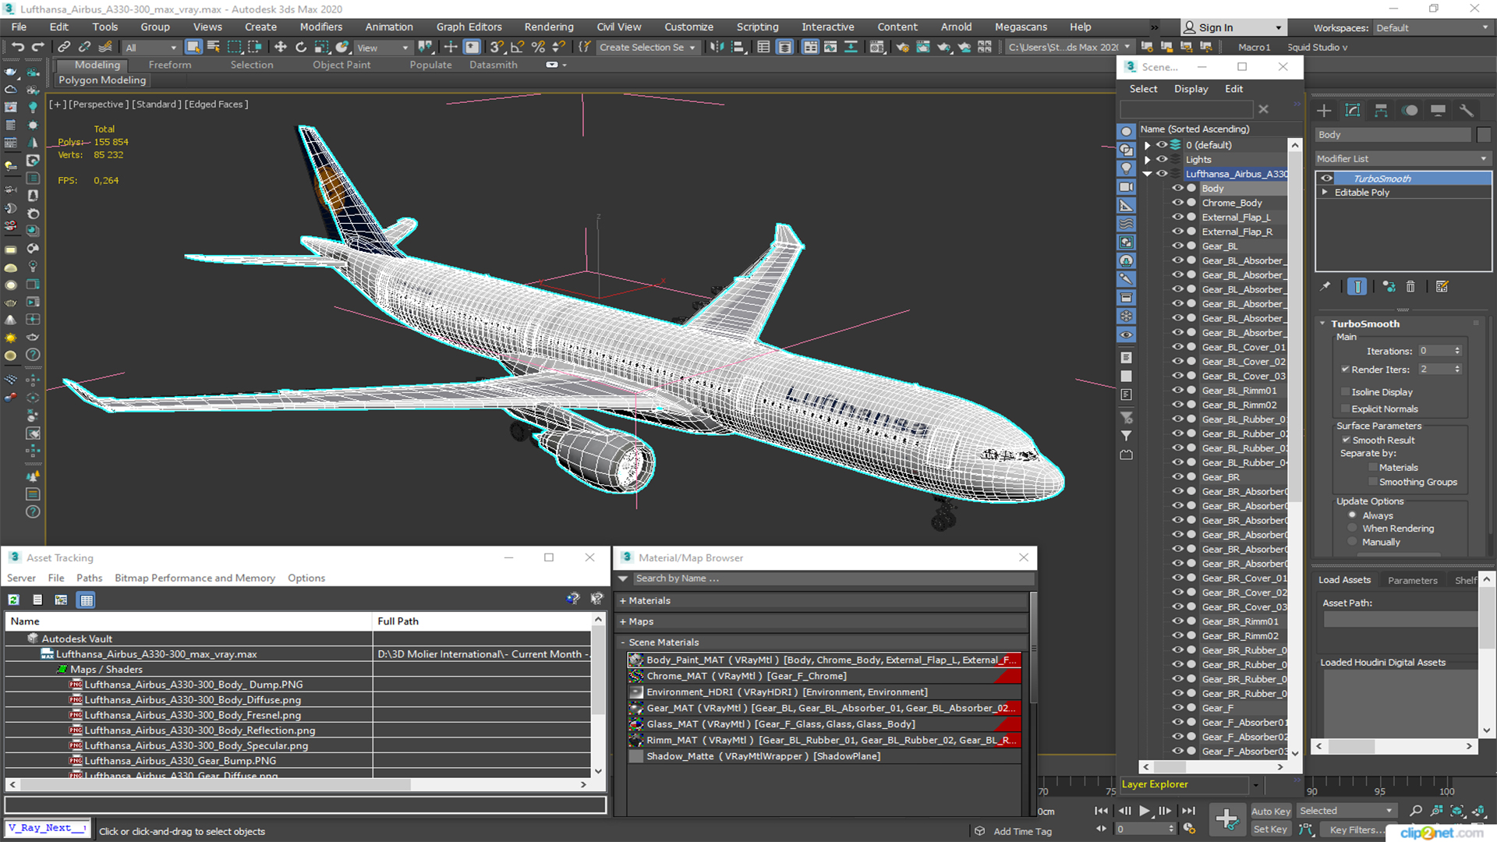Viewport: 1497px width, 842px height.
Task: Click the Sign In button
Action: [x=1233, y=28]
